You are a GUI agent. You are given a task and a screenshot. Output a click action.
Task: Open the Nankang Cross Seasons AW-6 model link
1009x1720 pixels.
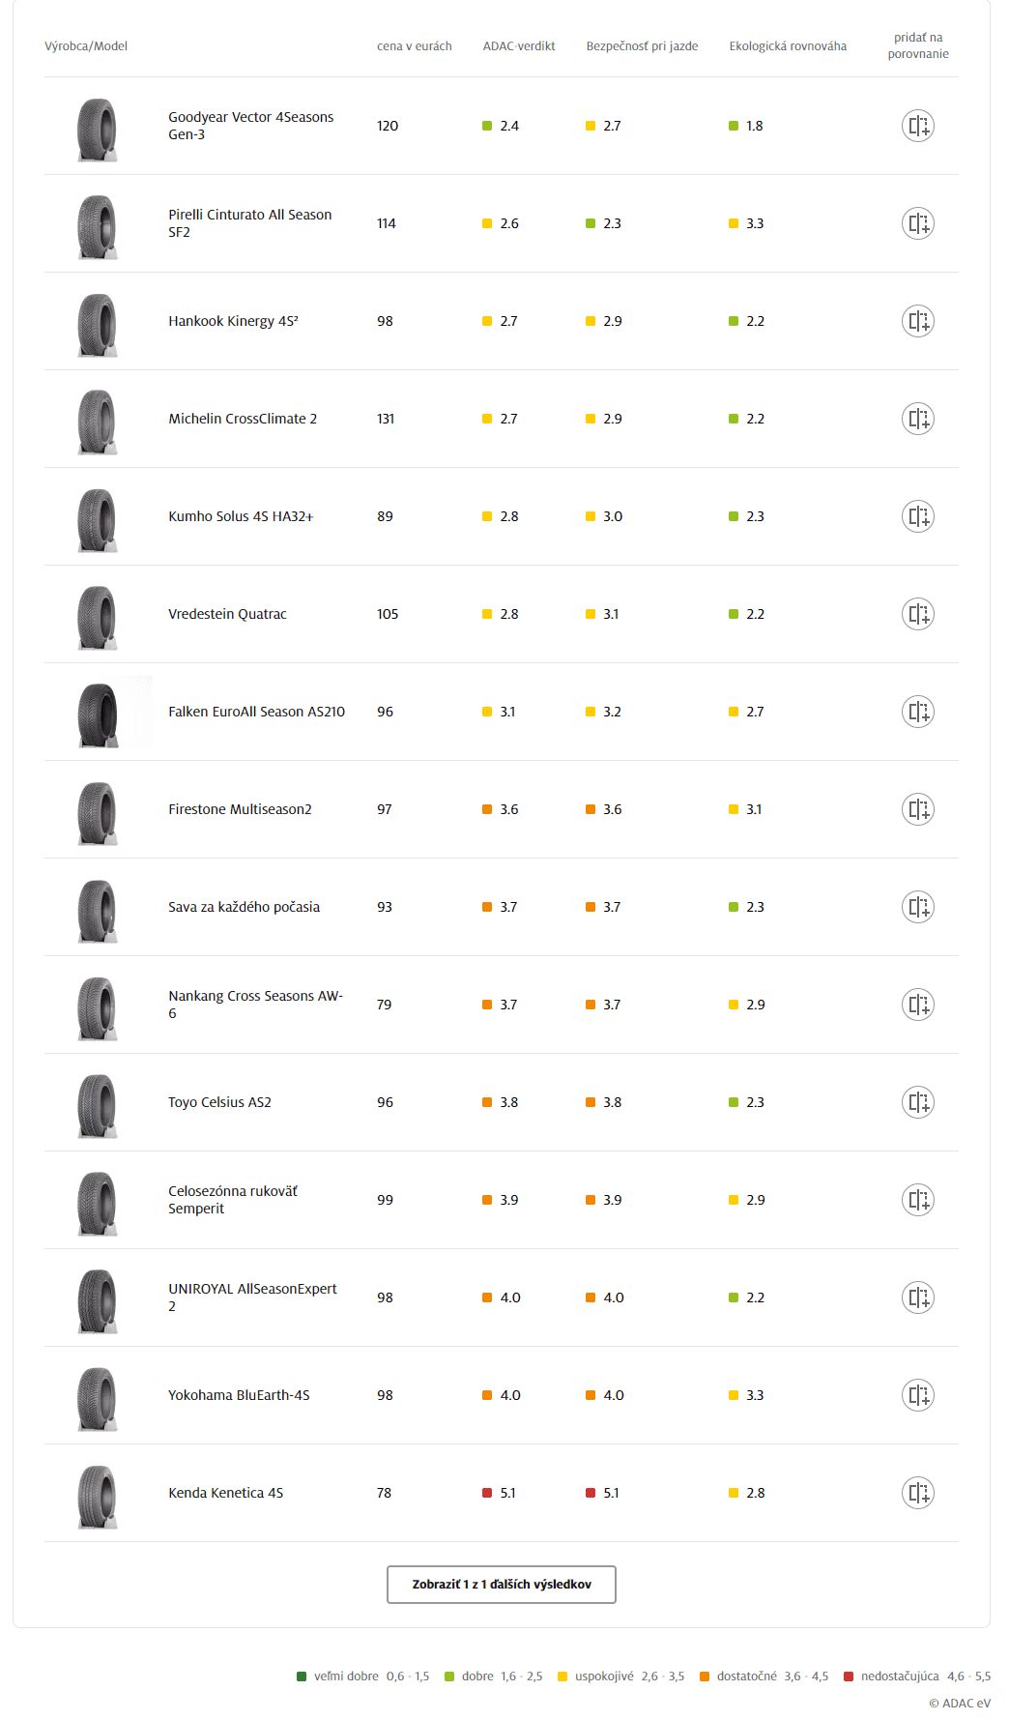tap(256, 1005)
